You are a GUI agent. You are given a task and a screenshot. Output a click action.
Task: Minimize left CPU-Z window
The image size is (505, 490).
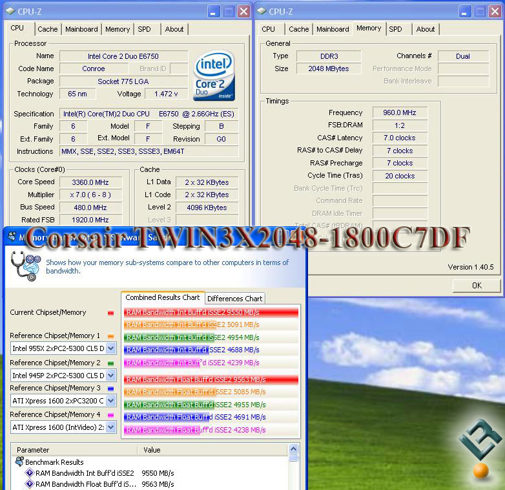[213, 12]
